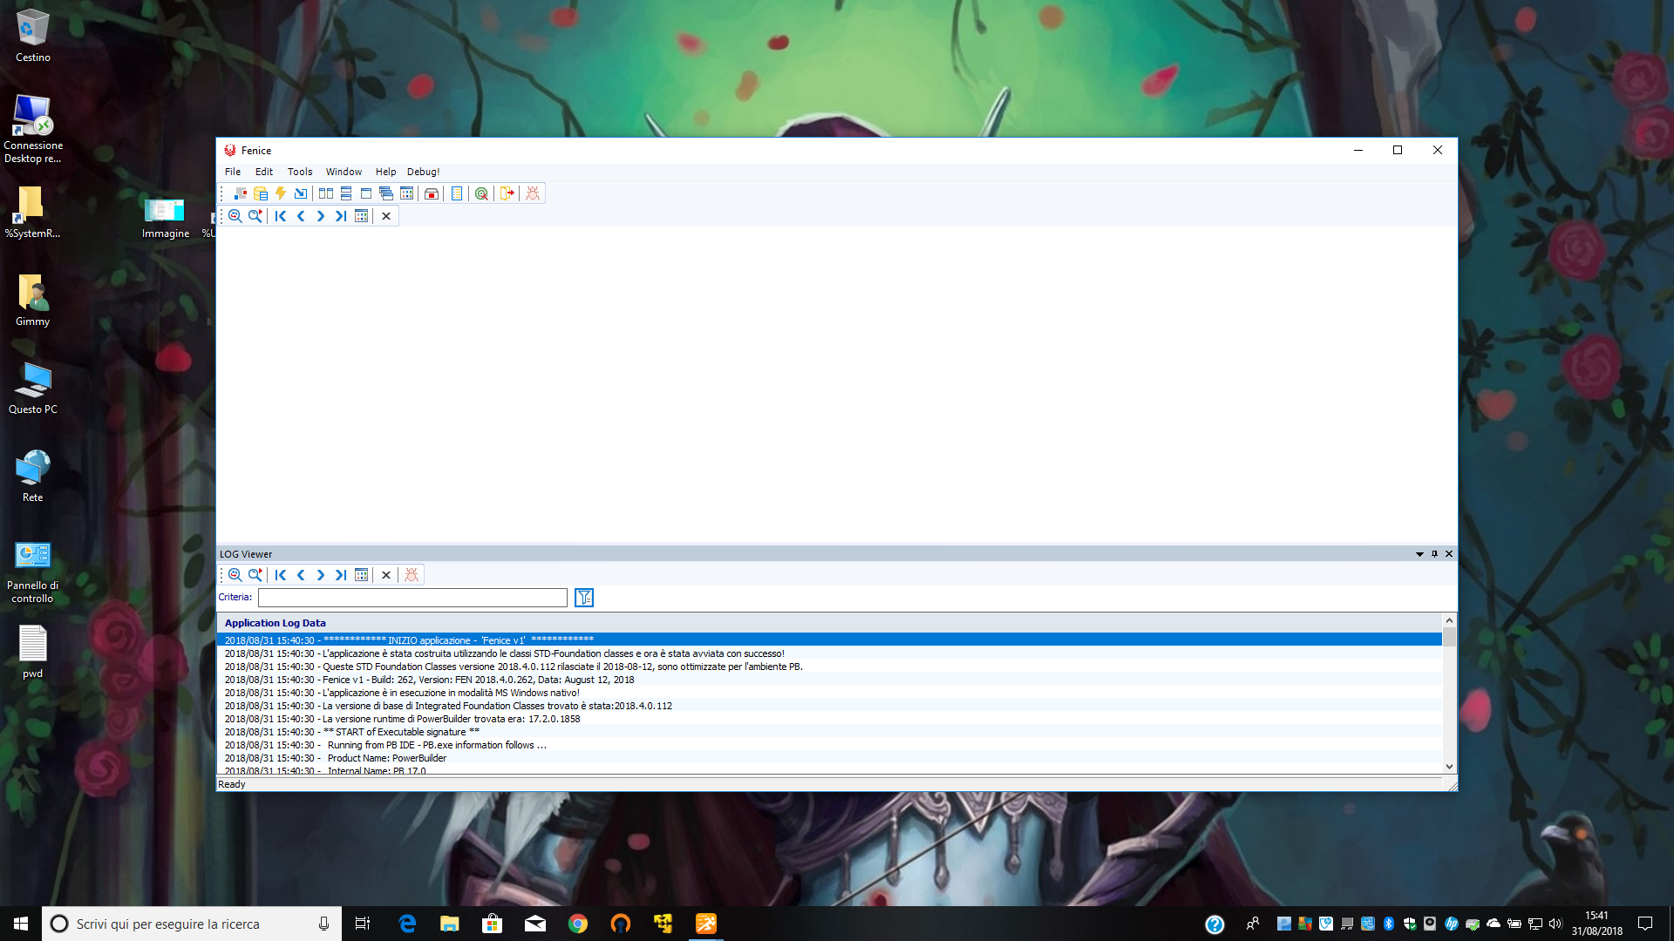Click the cascade windows toolbar icon
1674x941 pixels.
(386, 193)
